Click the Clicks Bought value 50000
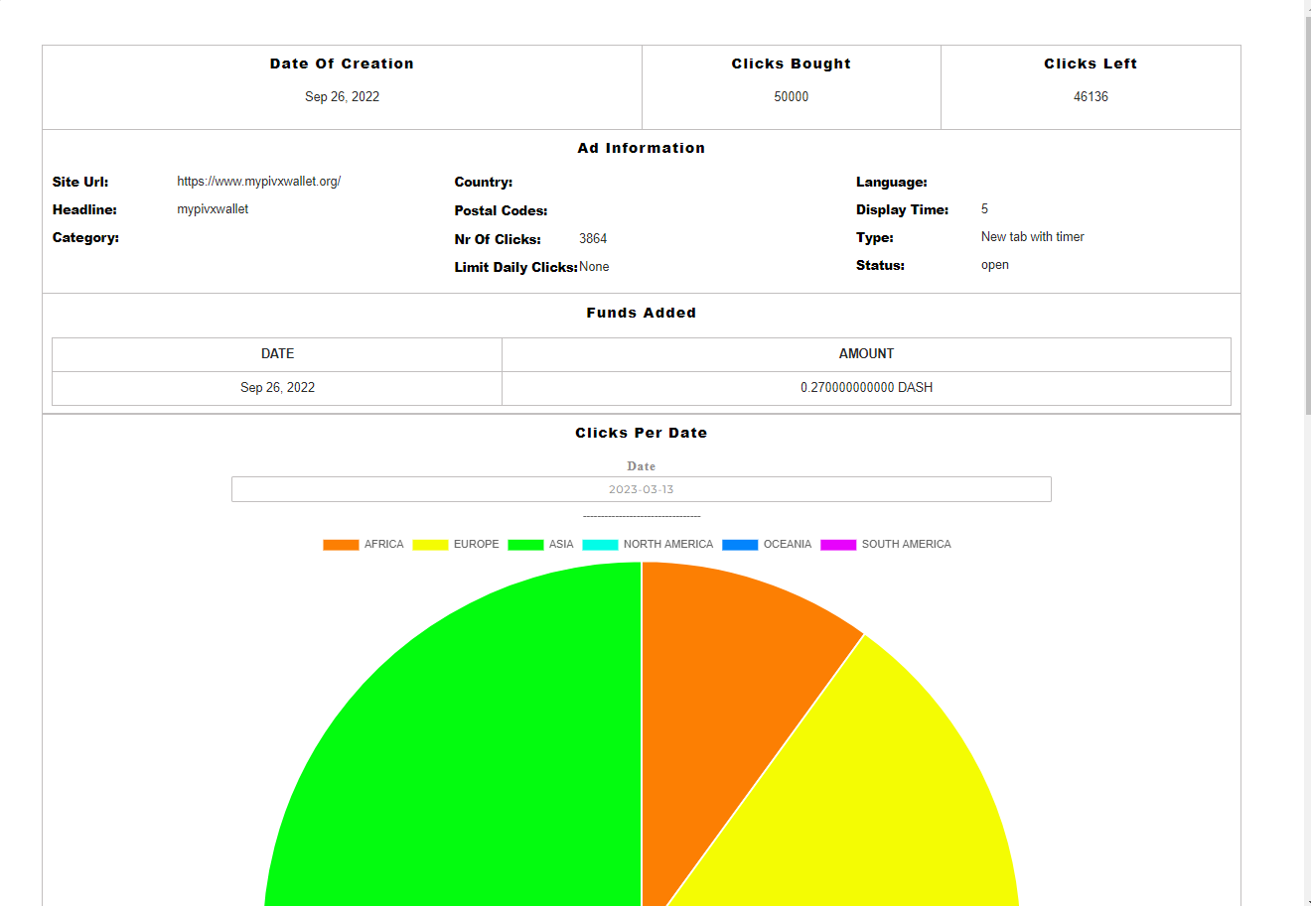1311x906 pixels. point(792,96)
